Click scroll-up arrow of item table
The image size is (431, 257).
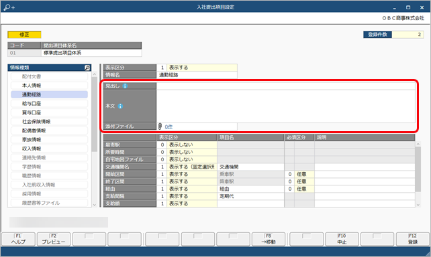pos(418,144)
